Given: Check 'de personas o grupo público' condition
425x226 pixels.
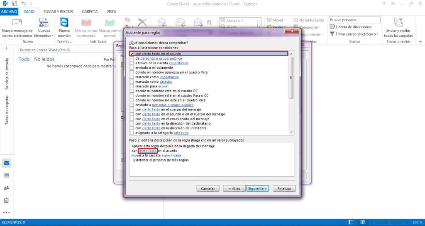Looking at the screenshot, I should click(x=132, y=58).
